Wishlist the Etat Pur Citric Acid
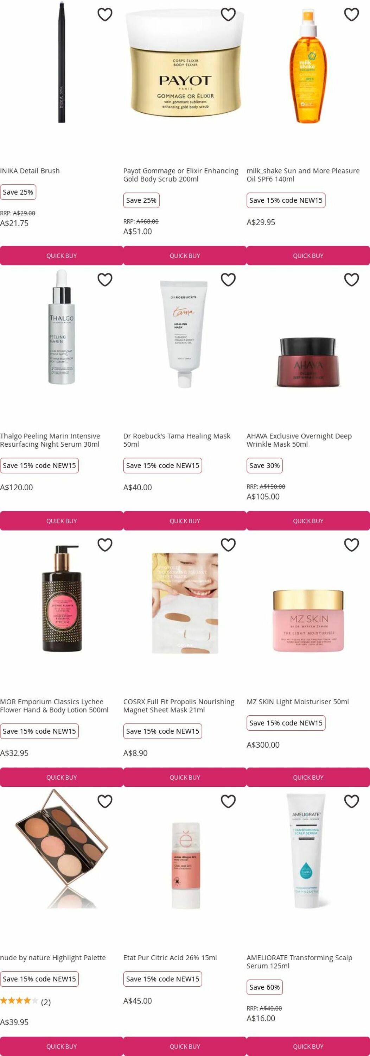The height and width of the screenshot is (1056, 370). pyautogui.click(x=228, y=801)
